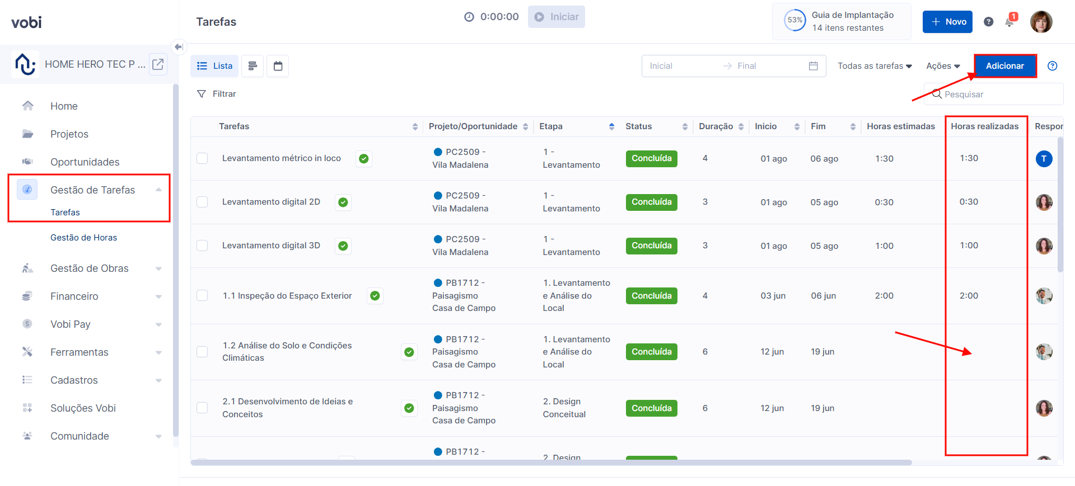Click the blue Adicionar button
The width and height of the screenshot is (1075, 486).
click(1004, 66)
